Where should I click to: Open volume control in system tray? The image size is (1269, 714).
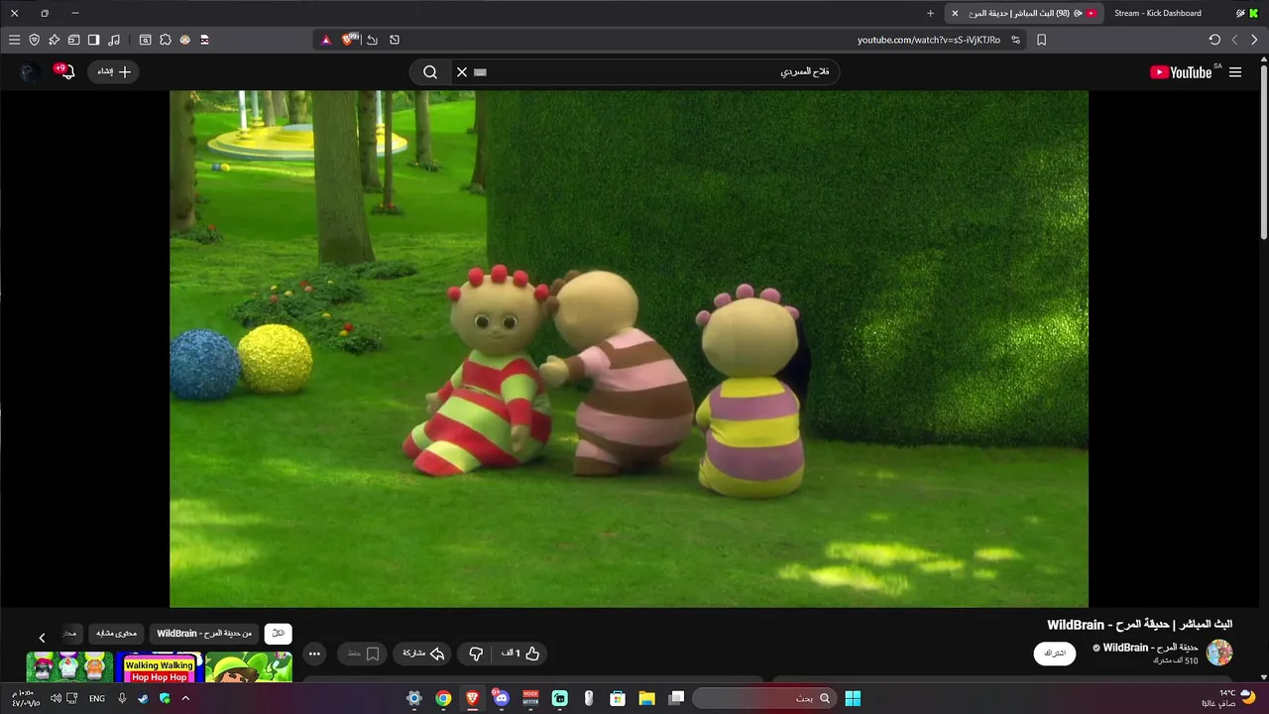click(56, 698)
